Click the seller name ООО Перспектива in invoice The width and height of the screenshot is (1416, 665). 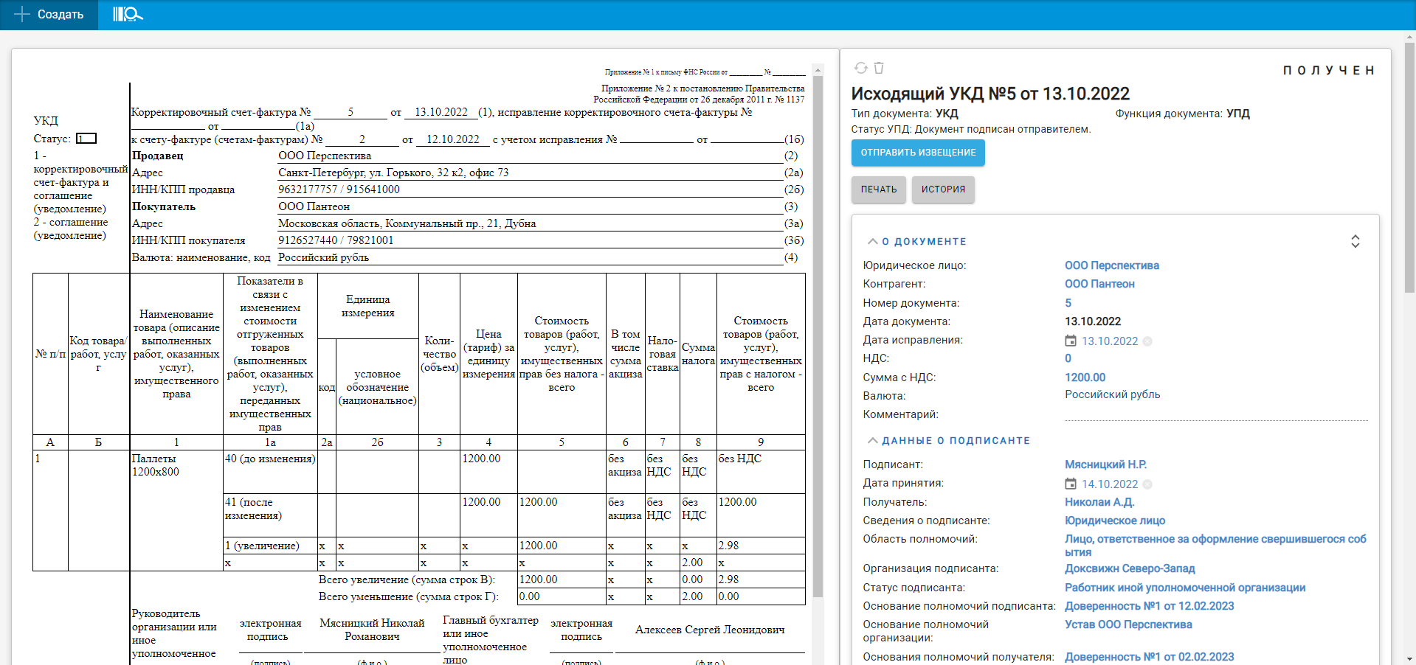pyautogui.click(x=325, y=156)
